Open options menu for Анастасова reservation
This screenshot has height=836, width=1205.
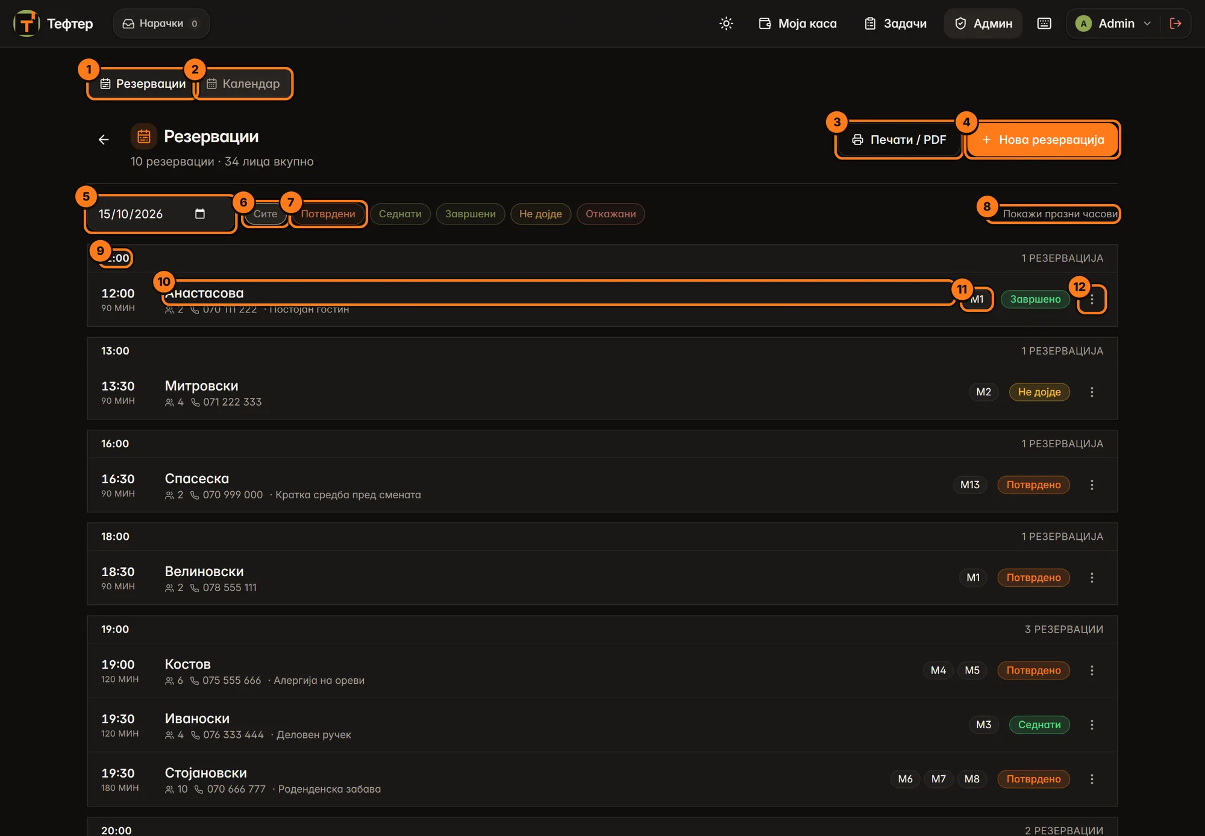[1092, 299]
